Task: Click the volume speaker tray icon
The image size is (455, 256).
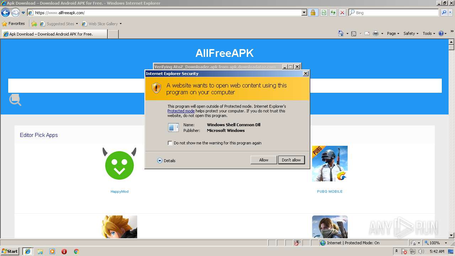Action: point(421,251)
